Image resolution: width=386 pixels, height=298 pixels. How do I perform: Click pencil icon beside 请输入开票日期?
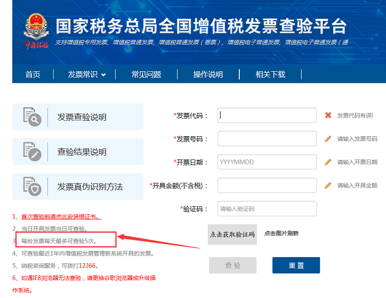click(x=328, y=162)
